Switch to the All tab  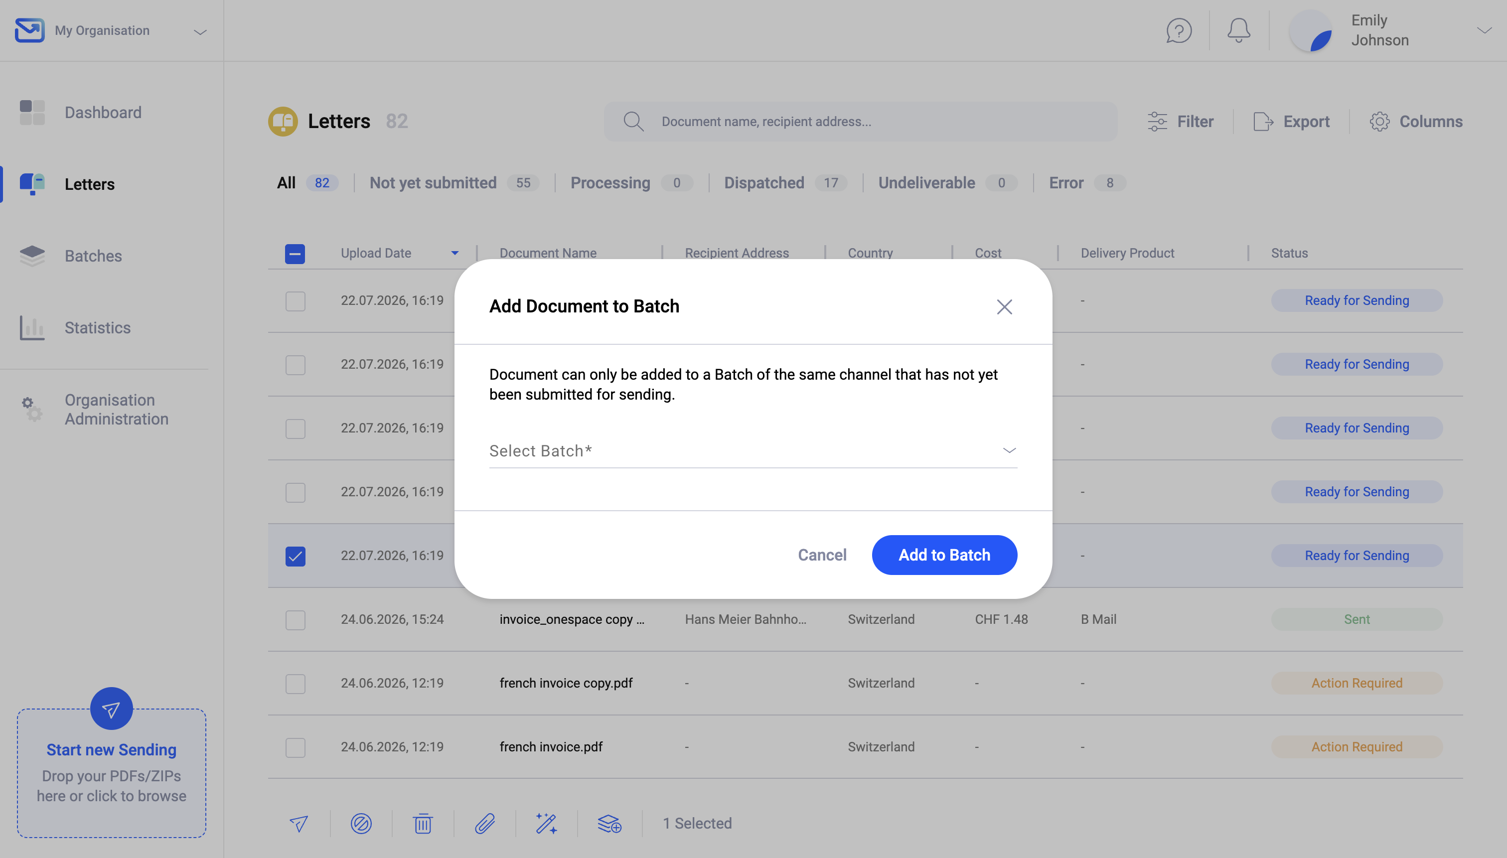307,183
